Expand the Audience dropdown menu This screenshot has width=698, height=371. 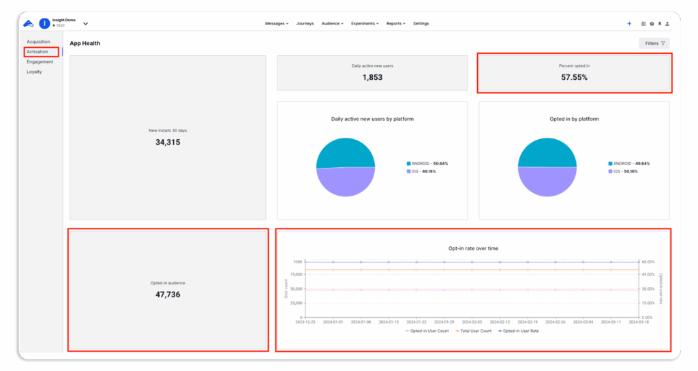pyautogui.click(x=332, y=24)
